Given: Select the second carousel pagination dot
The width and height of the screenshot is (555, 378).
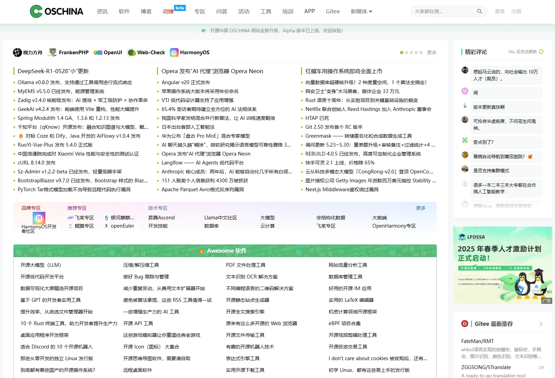Looking at the screenshot, I should 407,53.
